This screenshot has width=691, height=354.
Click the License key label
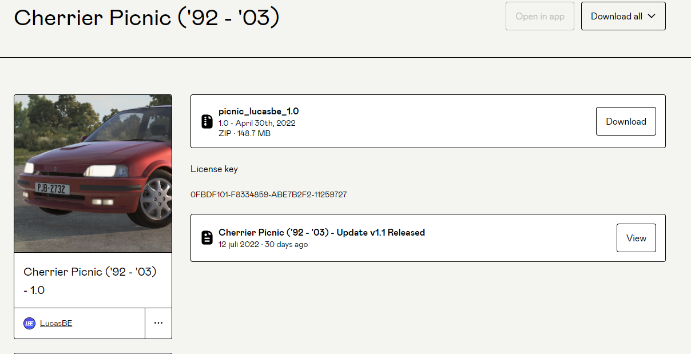tap(214, 169)
